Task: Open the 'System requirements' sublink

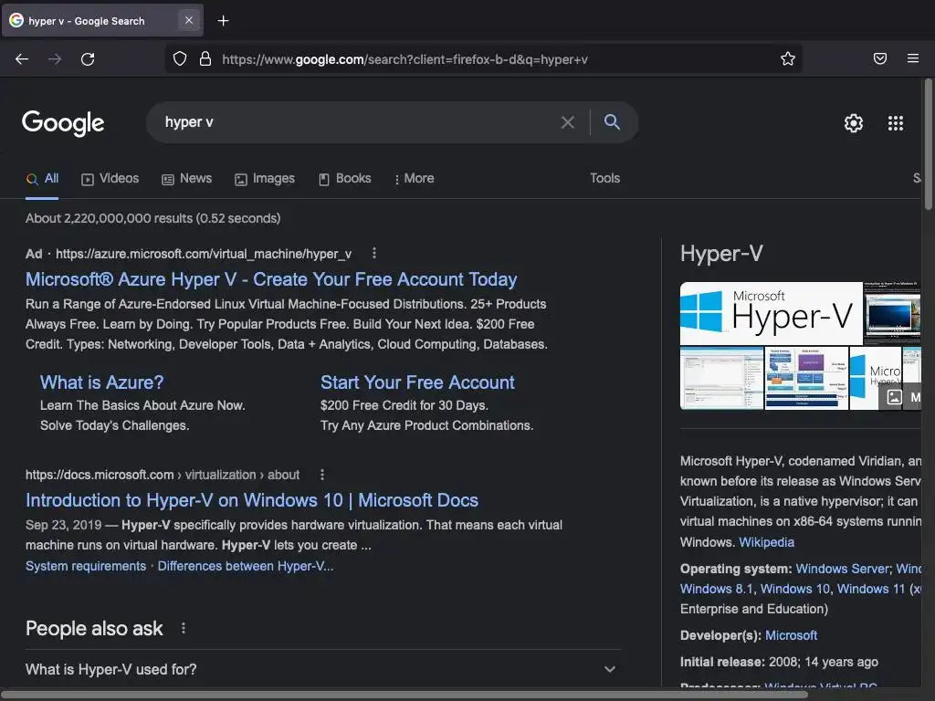Action: pyautogui.click(x=86, y=566)
